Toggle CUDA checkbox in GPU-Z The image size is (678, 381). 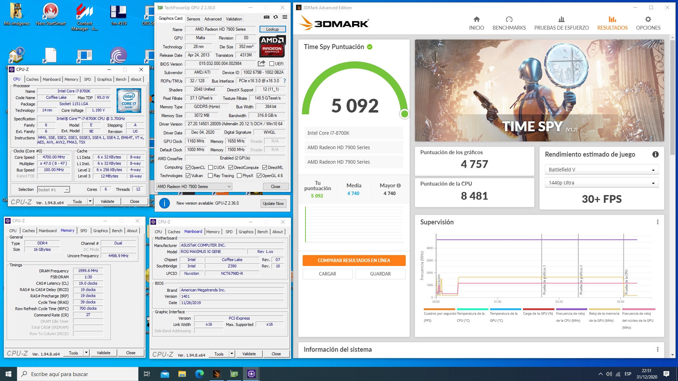click(x=210, y=168)
